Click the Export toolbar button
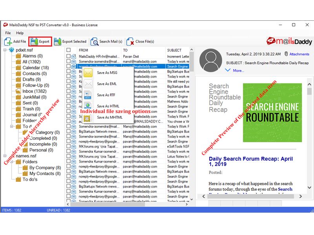The image size is (314, 235). (40, 42)
